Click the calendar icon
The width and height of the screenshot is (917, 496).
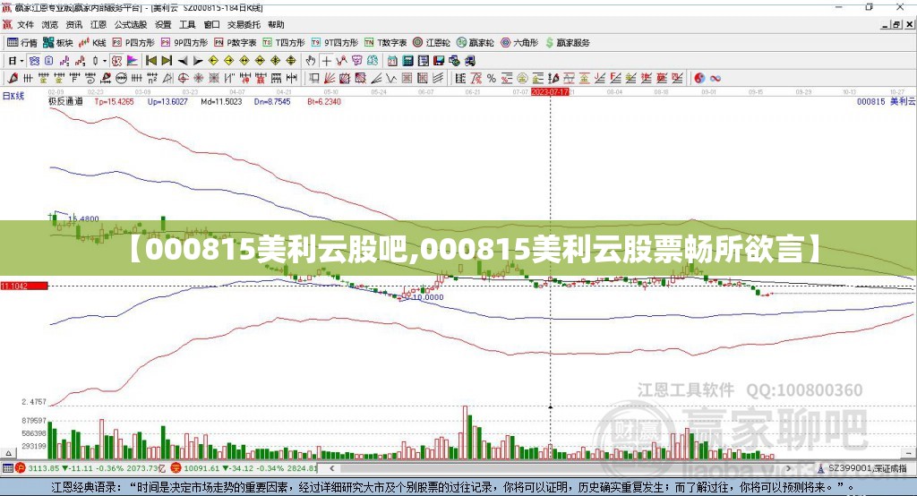click(392, 61)
